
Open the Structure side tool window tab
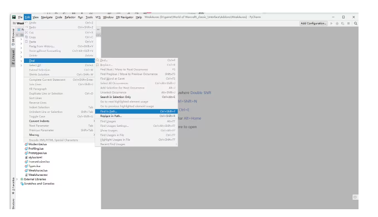pyautogui.click(x=13, y=204)
